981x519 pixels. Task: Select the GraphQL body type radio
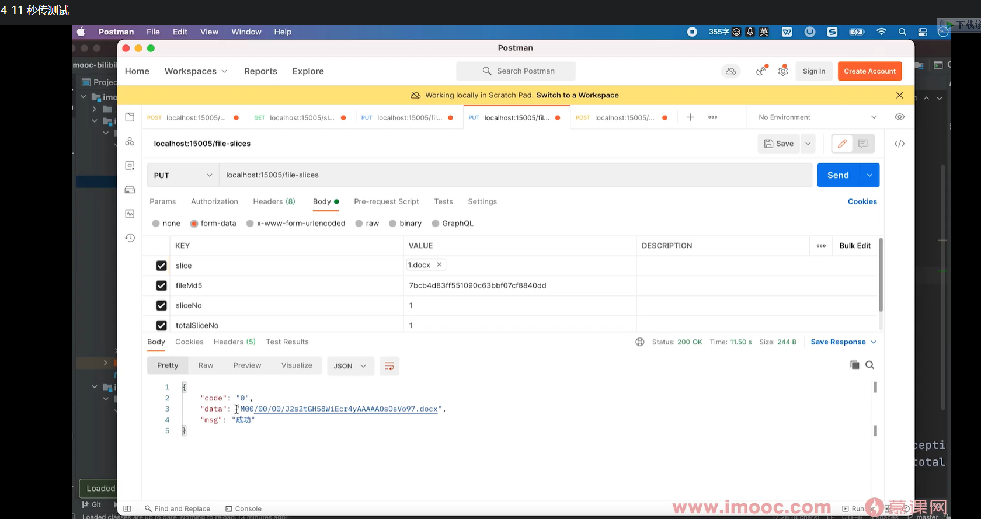[436, 224]
